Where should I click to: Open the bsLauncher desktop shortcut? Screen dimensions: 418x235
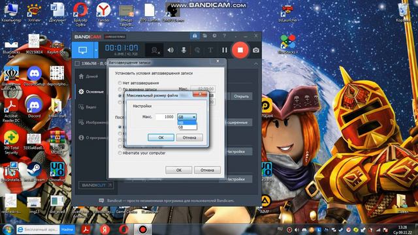287,13
